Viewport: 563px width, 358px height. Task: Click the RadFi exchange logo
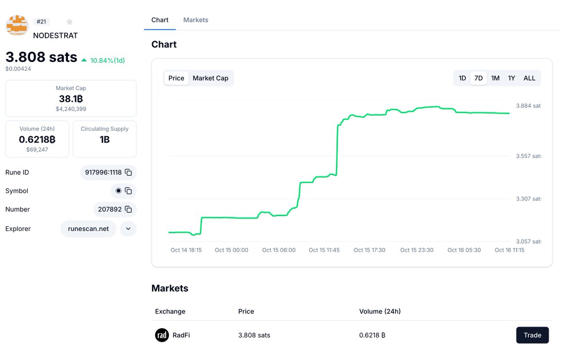(162, 335)
